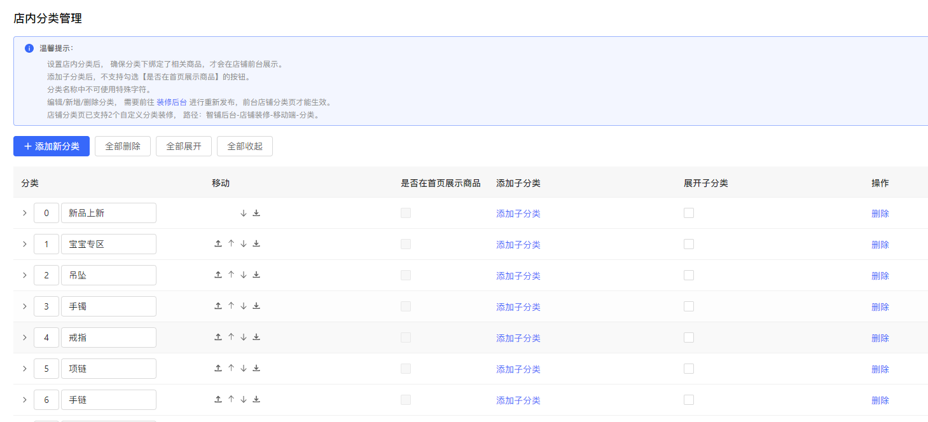Expand the 戒指 category row chevron

coord(25,337)
